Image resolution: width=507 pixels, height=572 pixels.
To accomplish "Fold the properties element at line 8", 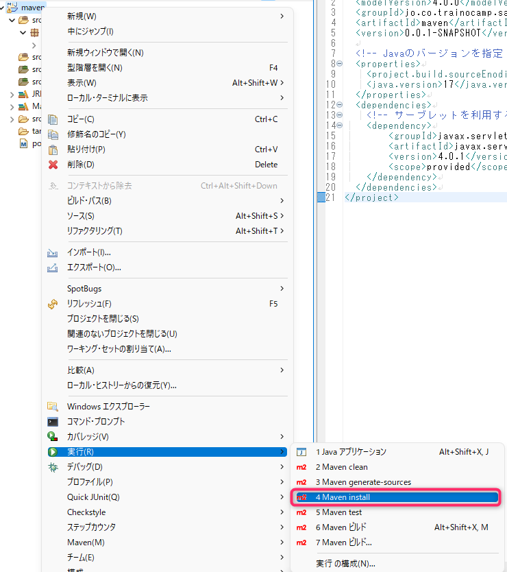I will click(x=340, y=64).
